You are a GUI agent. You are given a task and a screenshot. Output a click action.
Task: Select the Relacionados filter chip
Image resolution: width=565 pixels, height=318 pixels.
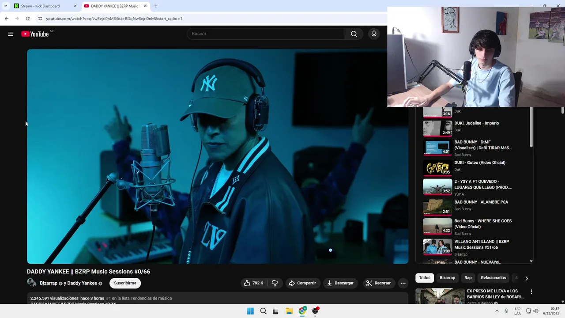pyautogui.click(x=493, y=278)
